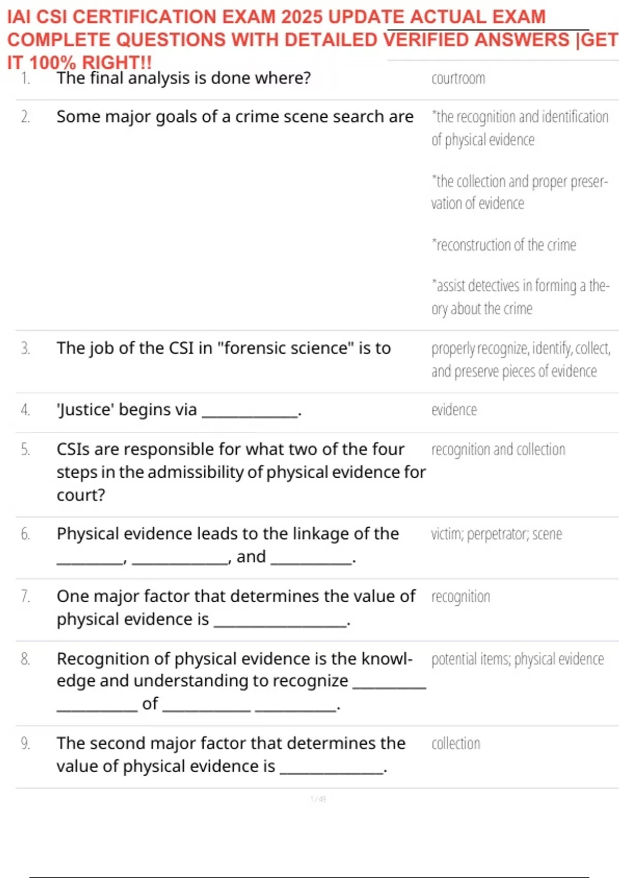Click the answer about assisting detectives forming a theory
619x878 pixels.
click(520, 297)
